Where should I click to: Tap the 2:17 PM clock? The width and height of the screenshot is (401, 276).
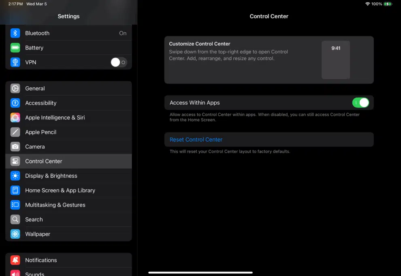(x=15, y=4)
